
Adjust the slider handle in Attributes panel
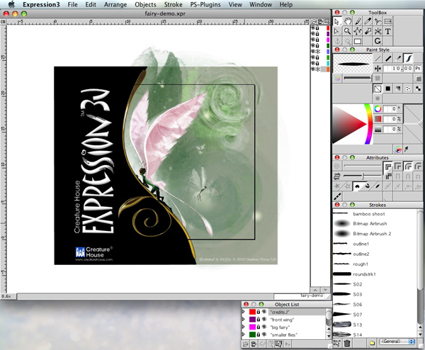click(363, 176)
